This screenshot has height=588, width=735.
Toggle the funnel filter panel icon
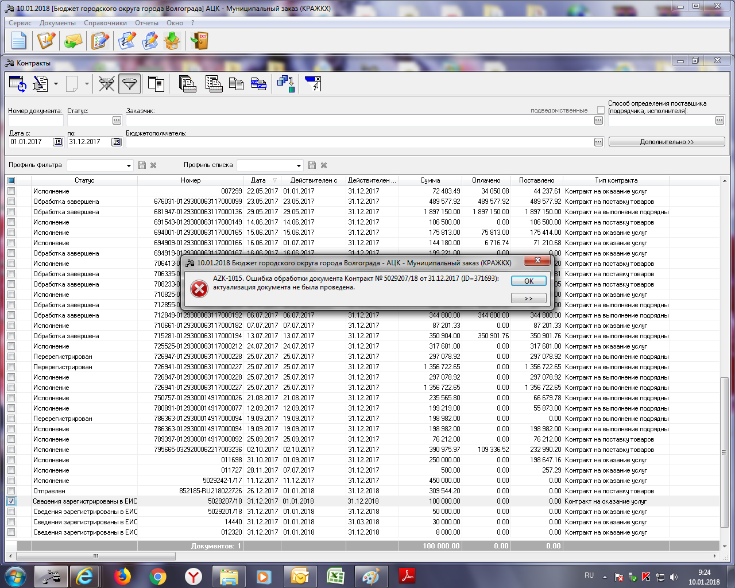(x=130, y=84)
